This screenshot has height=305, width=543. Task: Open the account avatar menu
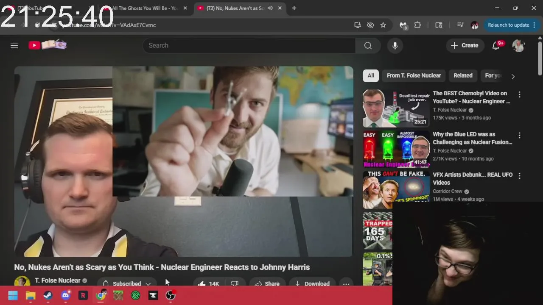pos(518,45)
